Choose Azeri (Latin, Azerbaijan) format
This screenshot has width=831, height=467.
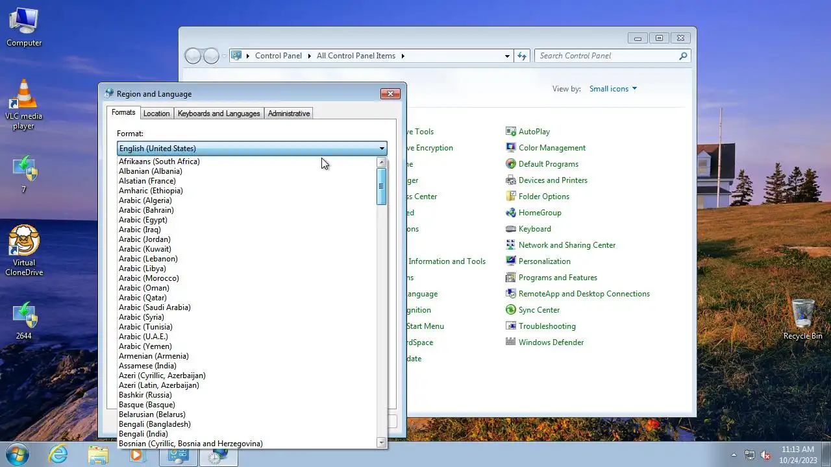point(247,385)
